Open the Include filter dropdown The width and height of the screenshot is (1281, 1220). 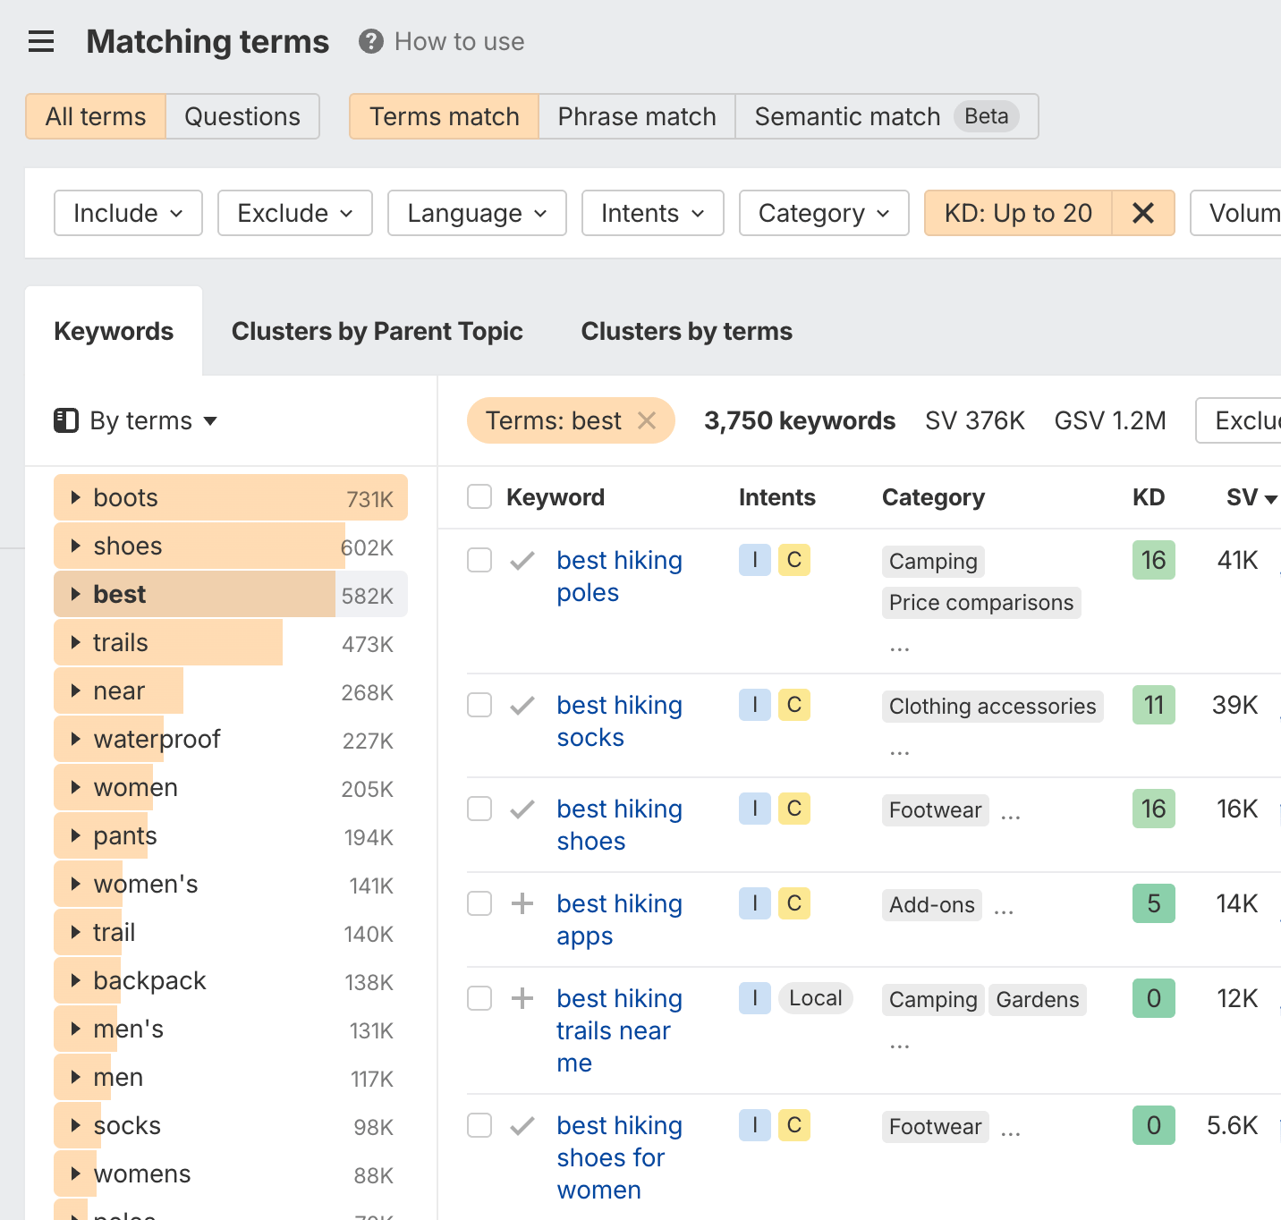click(x=128, y=213)
